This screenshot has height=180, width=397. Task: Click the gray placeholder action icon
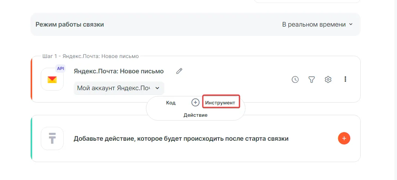coord(52,138)
